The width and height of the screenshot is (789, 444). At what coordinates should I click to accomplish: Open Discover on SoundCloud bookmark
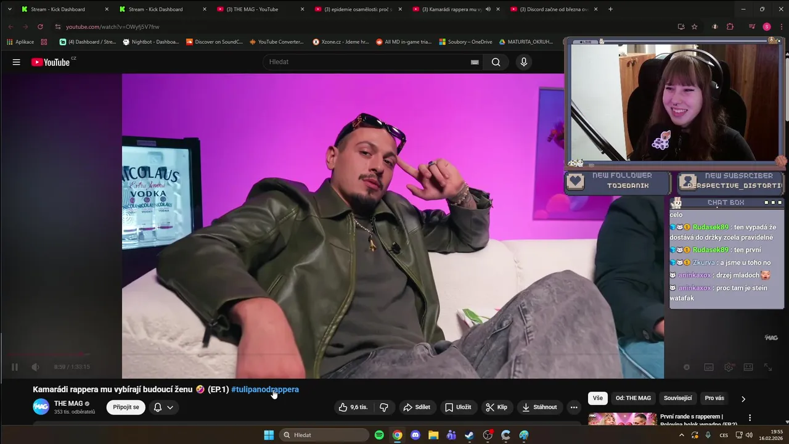click(215, 42)
